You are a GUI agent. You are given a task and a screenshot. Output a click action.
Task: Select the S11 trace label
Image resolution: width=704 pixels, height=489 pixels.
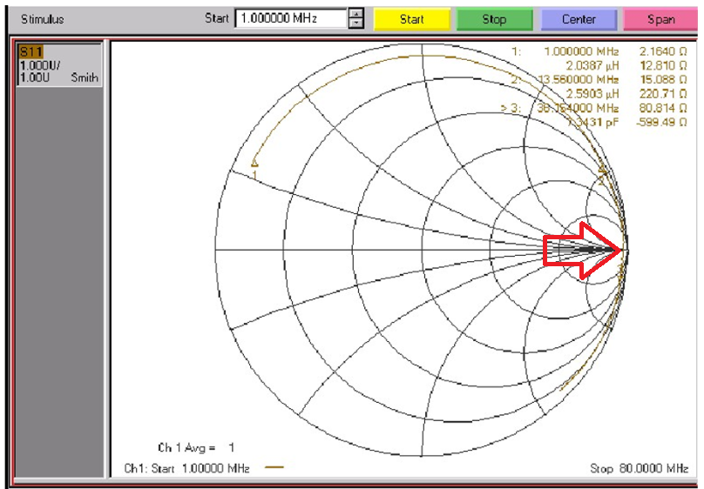[x=31, y=52]
